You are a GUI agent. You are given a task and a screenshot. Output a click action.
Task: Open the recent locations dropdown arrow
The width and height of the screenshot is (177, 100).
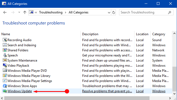[19, 12]
